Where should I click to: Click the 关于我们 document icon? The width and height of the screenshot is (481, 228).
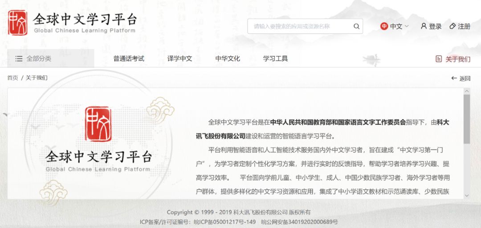(439, 59)
